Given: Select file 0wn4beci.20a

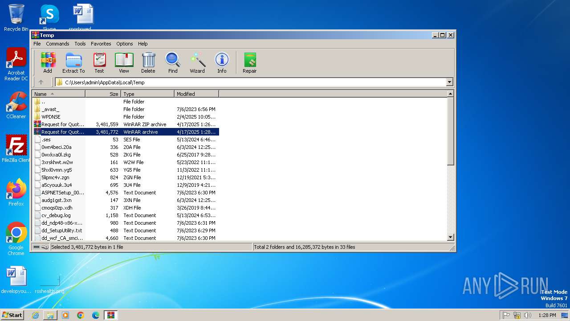Looking at the screenshot, I should [x=126, y=147].
